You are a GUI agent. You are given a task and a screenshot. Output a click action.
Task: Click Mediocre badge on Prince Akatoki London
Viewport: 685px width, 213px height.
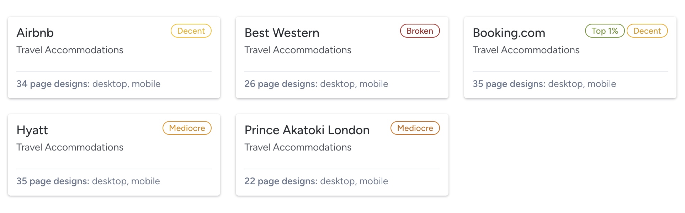pos(415,128)
